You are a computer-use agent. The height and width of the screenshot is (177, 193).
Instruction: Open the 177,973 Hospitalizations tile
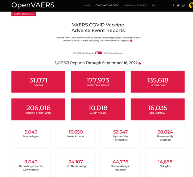click(98, 82)
